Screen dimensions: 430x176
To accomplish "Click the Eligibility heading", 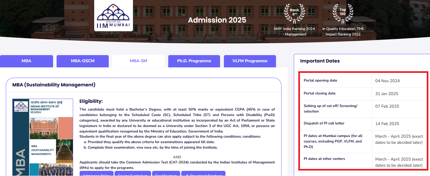I will coord(91,101).
